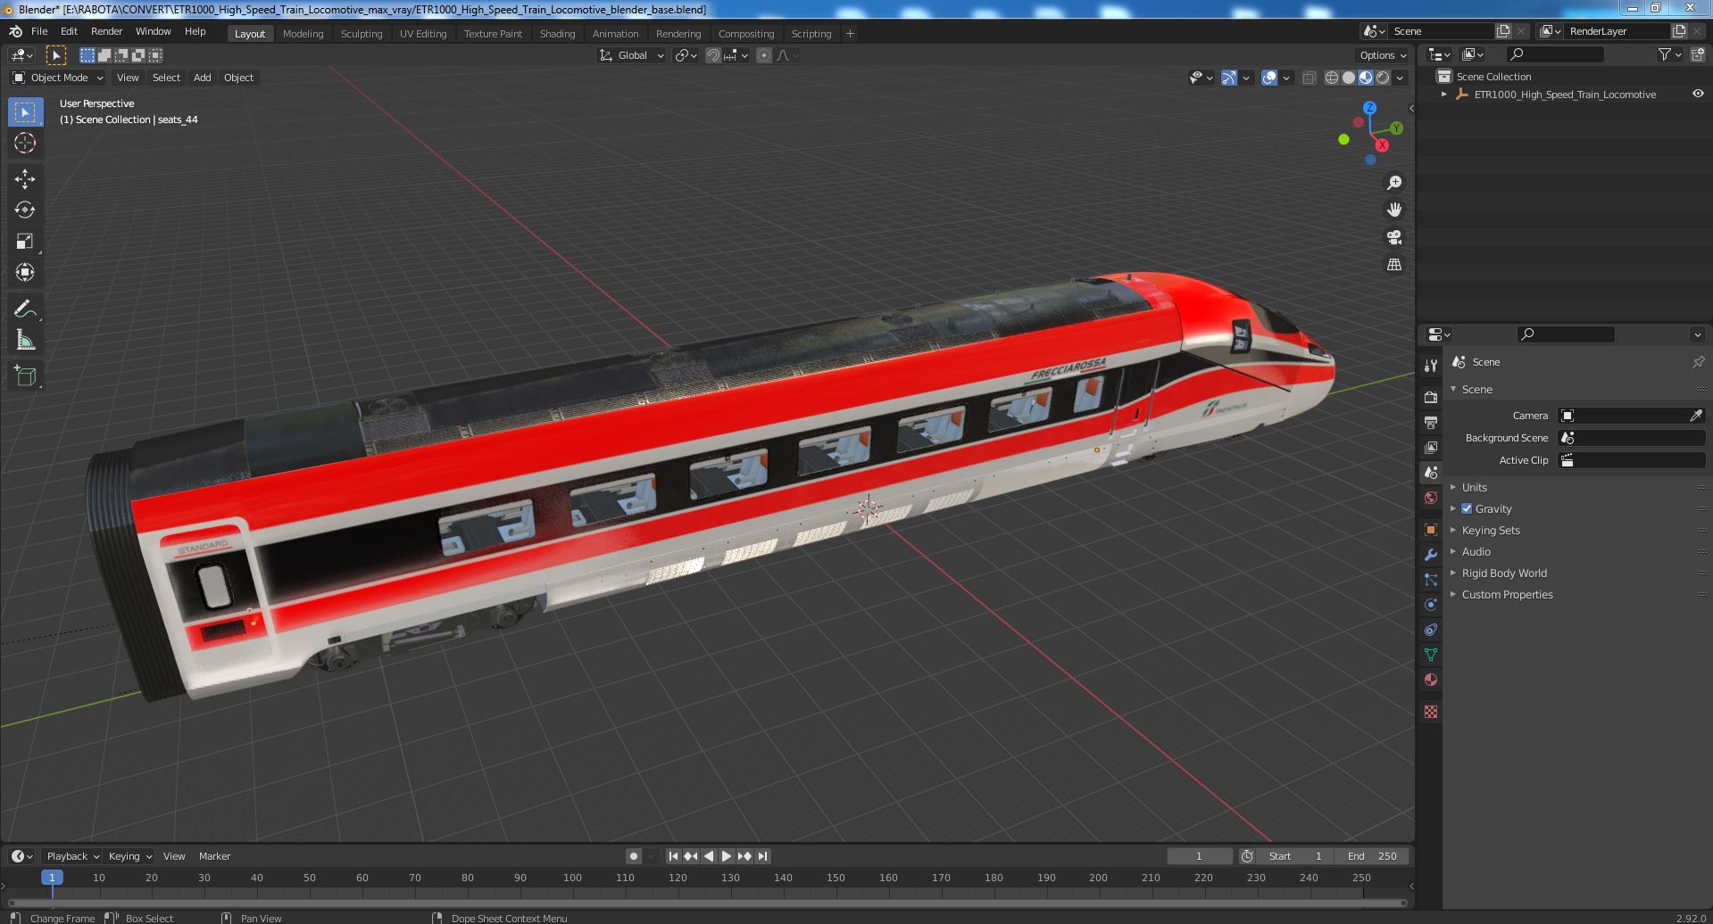Switch to the UV Editing workspace tab

pyautogui.click(x=423, y=34)
